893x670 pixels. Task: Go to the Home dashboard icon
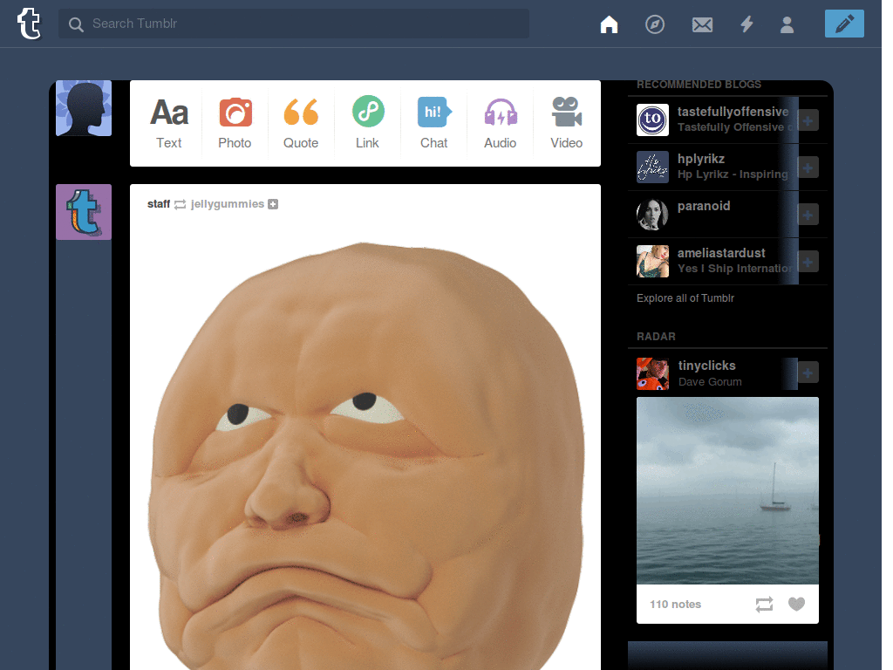click(609, 24)
